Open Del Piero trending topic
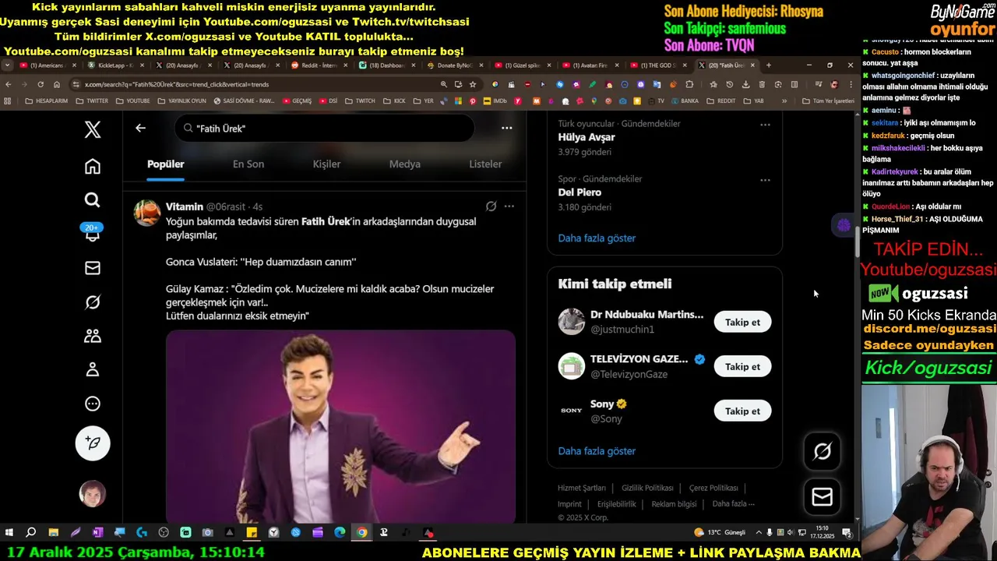 click(580, 192)
